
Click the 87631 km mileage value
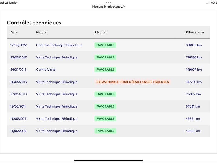(x=193, y=106)
